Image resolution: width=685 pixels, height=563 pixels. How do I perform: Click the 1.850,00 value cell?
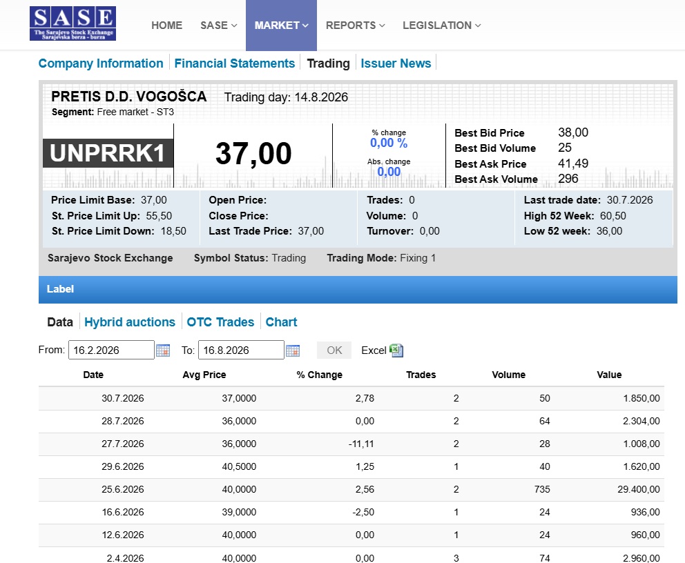pos(641,399)
